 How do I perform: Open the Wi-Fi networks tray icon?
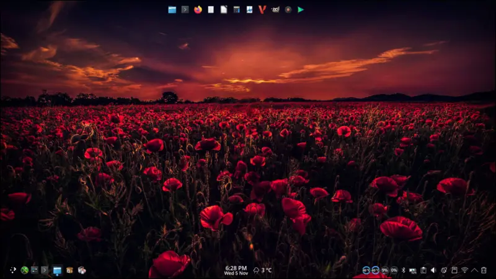tap(464, 270)
